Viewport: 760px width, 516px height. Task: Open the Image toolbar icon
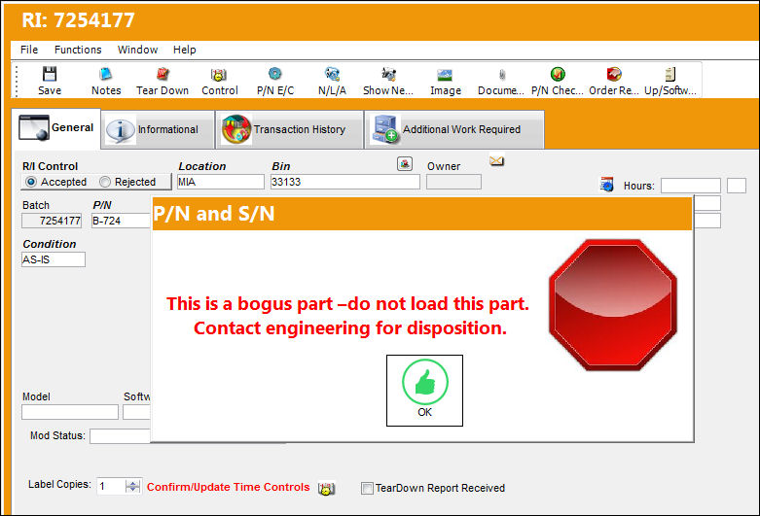coord(445,75)
